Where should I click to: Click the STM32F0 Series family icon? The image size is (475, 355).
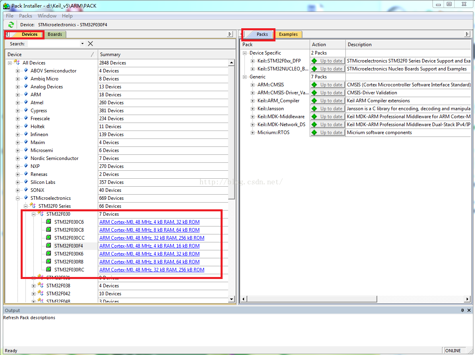(x=33, y=205)
